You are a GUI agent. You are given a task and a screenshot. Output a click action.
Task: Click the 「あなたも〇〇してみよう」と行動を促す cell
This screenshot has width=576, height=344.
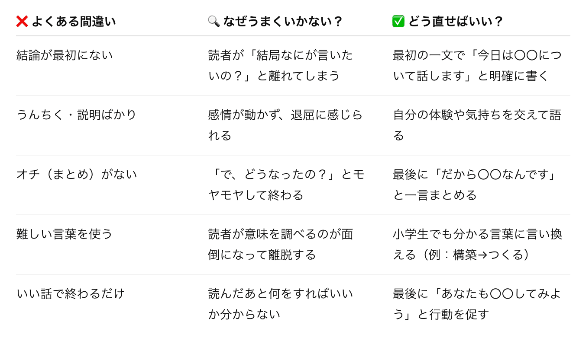pos(476,304)
